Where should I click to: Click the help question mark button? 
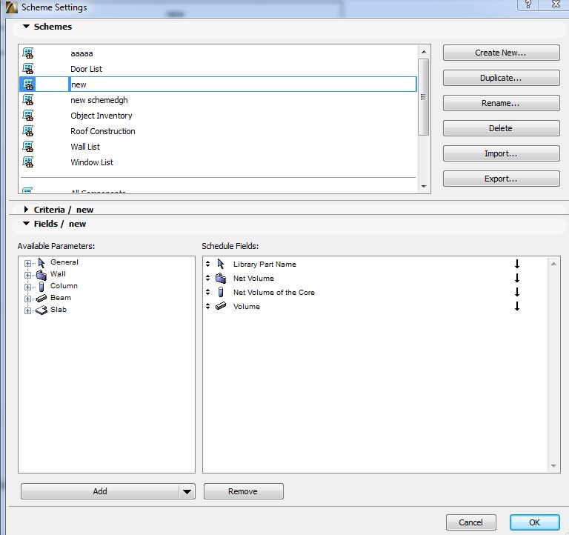tap(528, 4)
